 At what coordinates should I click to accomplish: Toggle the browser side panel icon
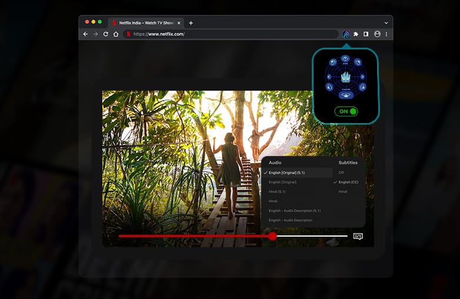click(366, 34)
